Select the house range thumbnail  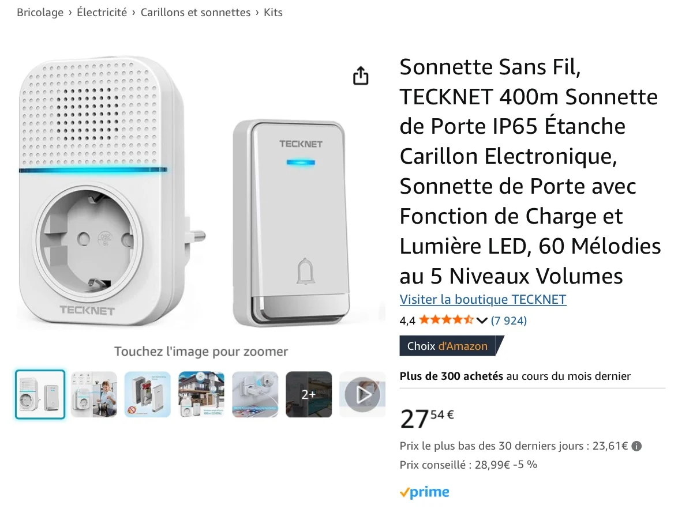(201, 394)
